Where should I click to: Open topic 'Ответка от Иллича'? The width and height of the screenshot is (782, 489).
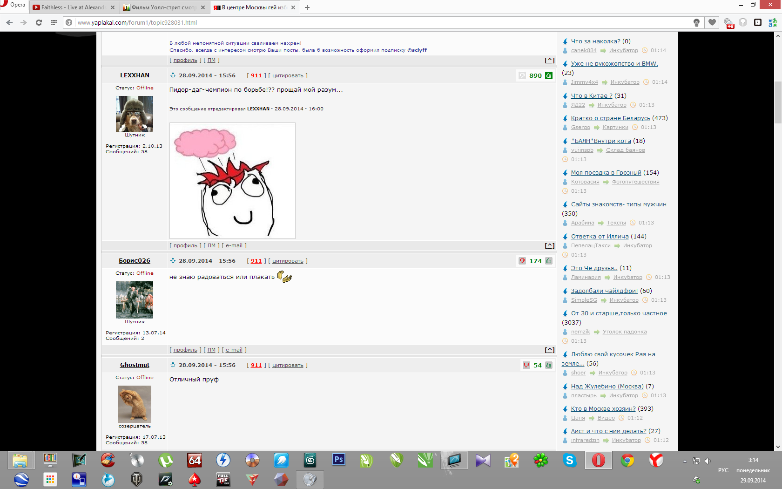tap(600, 237)
